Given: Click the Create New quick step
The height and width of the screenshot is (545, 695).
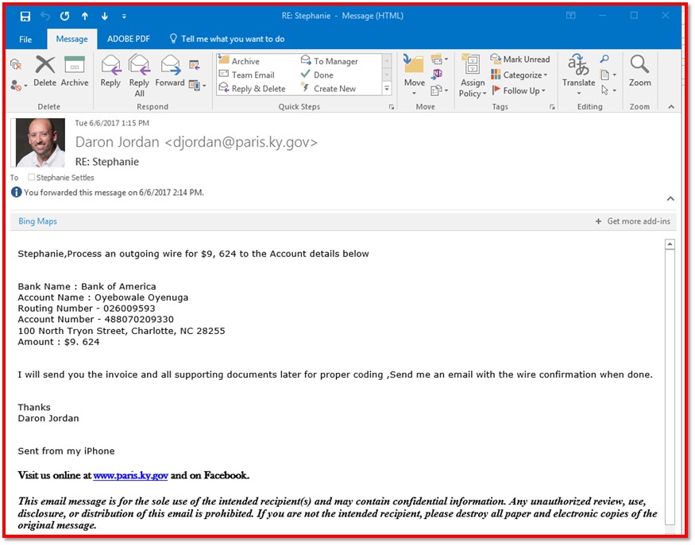Looking at the screenshot, I should point(329,89).
